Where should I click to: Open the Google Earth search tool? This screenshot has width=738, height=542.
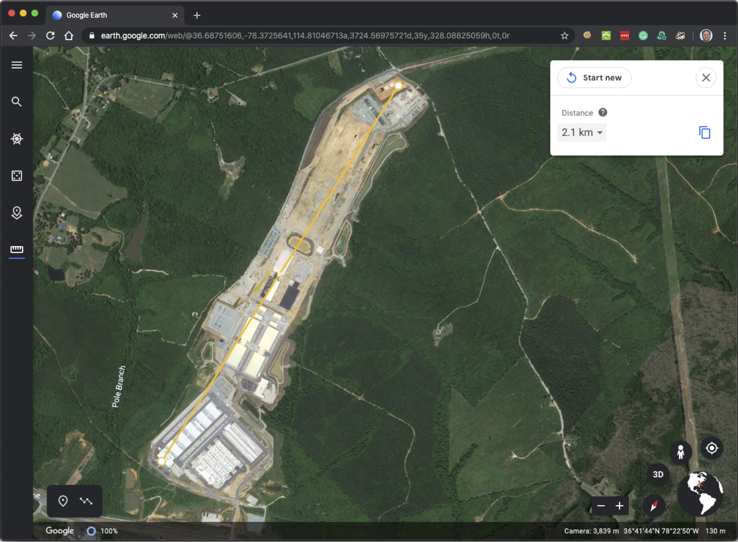coord(17,102)
